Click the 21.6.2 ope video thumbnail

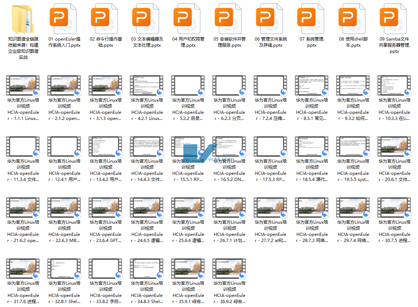click(x=23, y=208)
